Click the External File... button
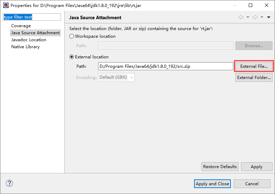The image size is (275, 194). pyautogui.click(x=254, y=66)
